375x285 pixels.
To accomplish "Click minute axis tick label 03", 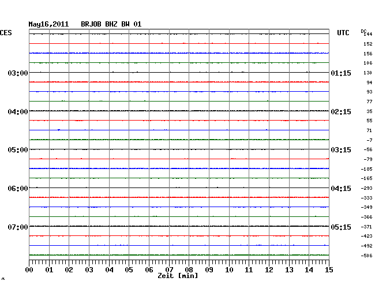I will [89, 270].
